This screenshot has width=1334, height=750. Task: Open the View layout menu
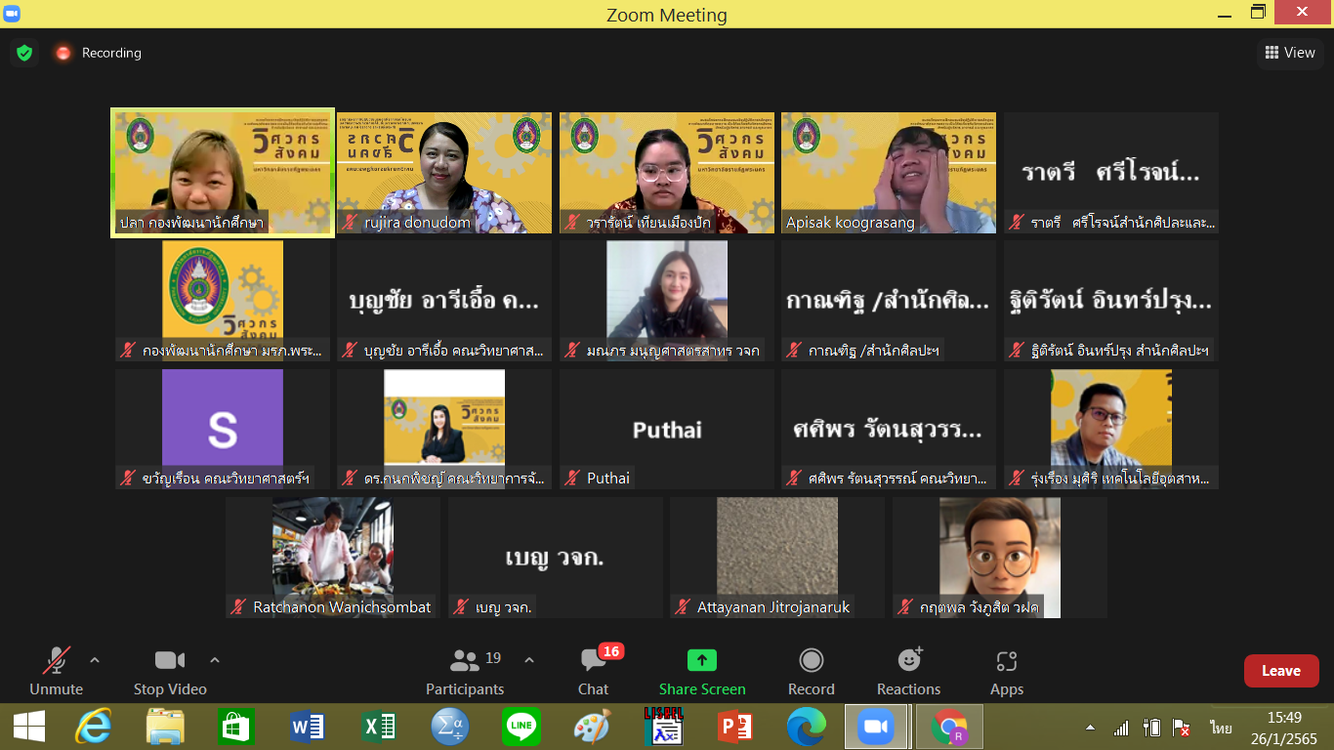(x=1290, y=53)
